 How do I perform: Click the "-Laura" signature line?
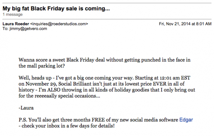(26, 108)
